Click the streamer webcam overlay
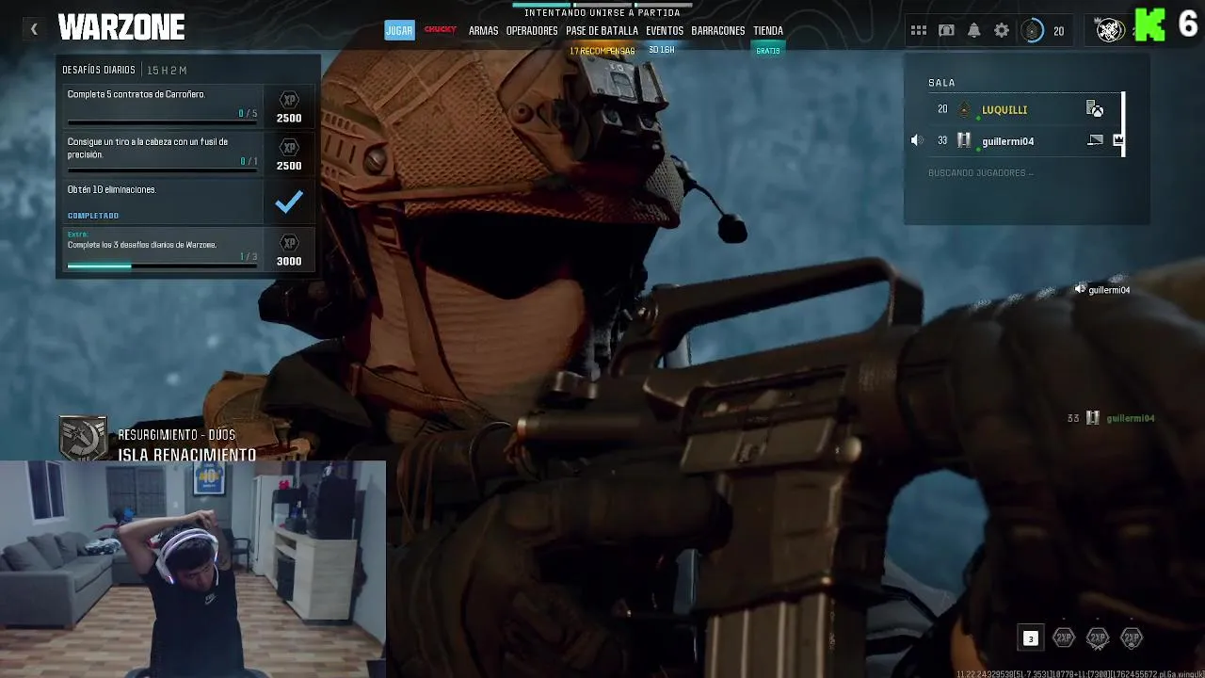Image resolution: width=1205 pixels, height=678 pixels. click(193, 569)
